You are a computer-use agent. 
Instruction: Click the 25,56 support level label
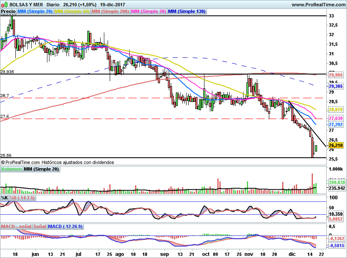6,155
